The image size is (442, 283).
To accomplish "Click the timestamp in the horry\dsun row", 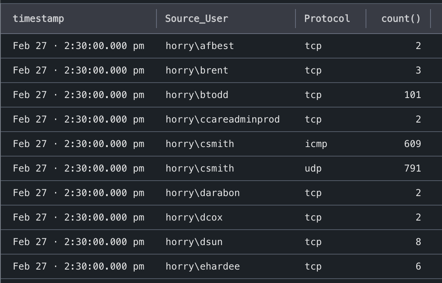I will tap(79, 241).
